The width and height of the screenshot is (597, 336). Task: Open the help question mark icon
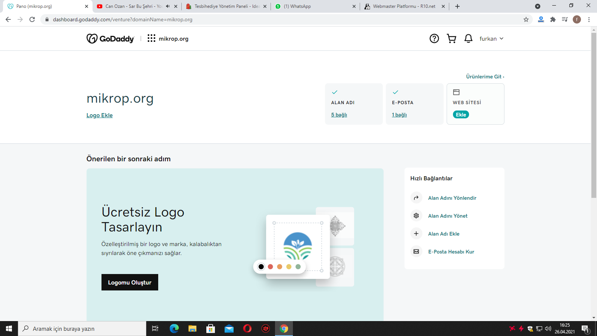click(x=434, y=38)
